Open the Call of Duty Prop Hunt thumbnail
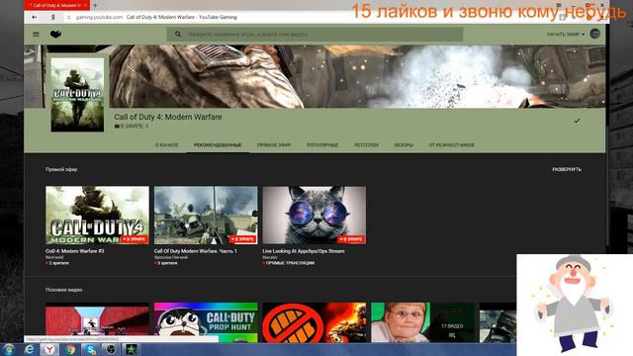Viewport: 633px width, 356px height. (206, 322)
